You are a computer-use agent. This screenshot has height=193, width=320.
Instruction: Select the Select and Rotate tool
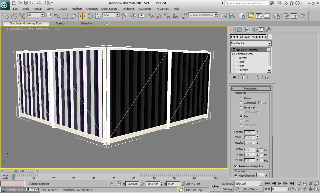point(90,16)
